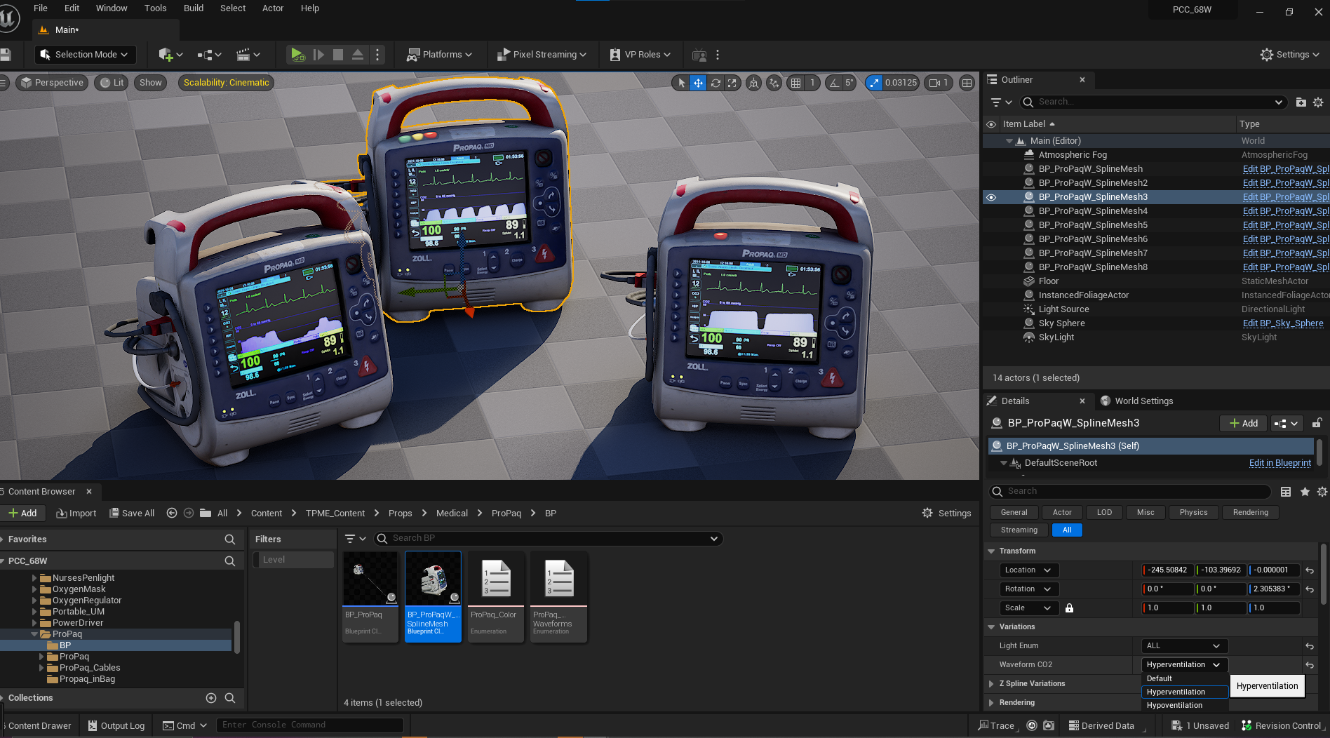This screenshot has width=1330, height=738.
Task: Click Outliner settings gear icon
Action: tap(1318, 102)
